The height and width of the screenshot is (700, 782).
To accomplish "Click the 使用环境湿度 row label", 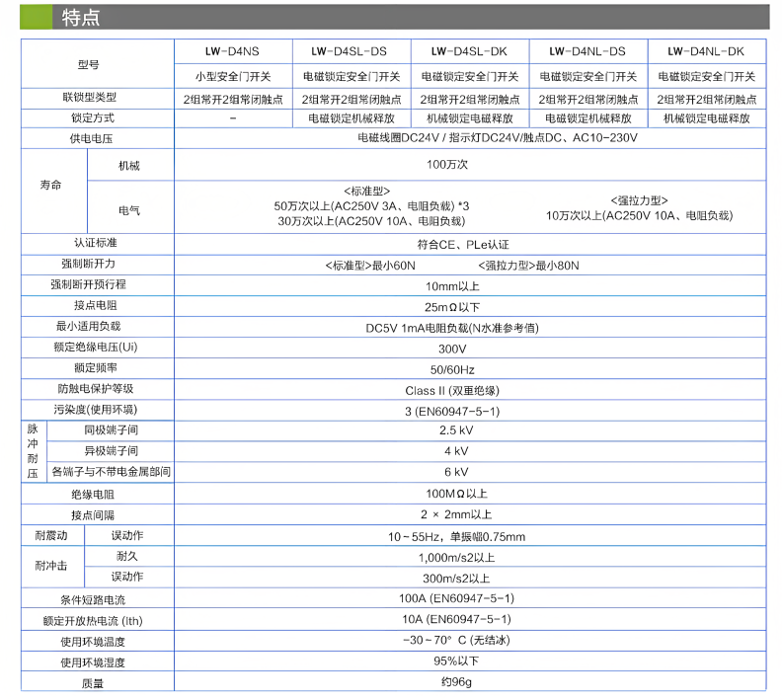I will click(x=96, y=661).
